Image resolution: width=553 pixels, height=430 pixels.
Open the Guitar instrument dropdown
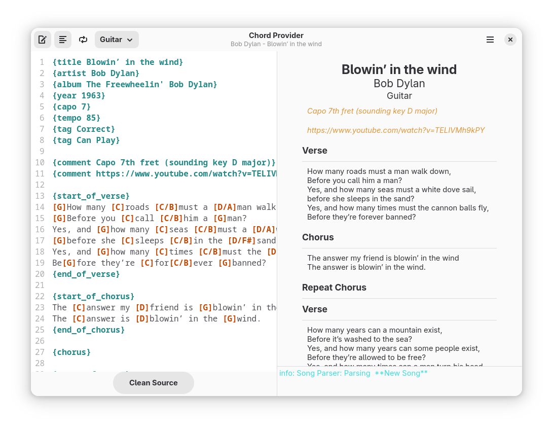tap(117, 40)
